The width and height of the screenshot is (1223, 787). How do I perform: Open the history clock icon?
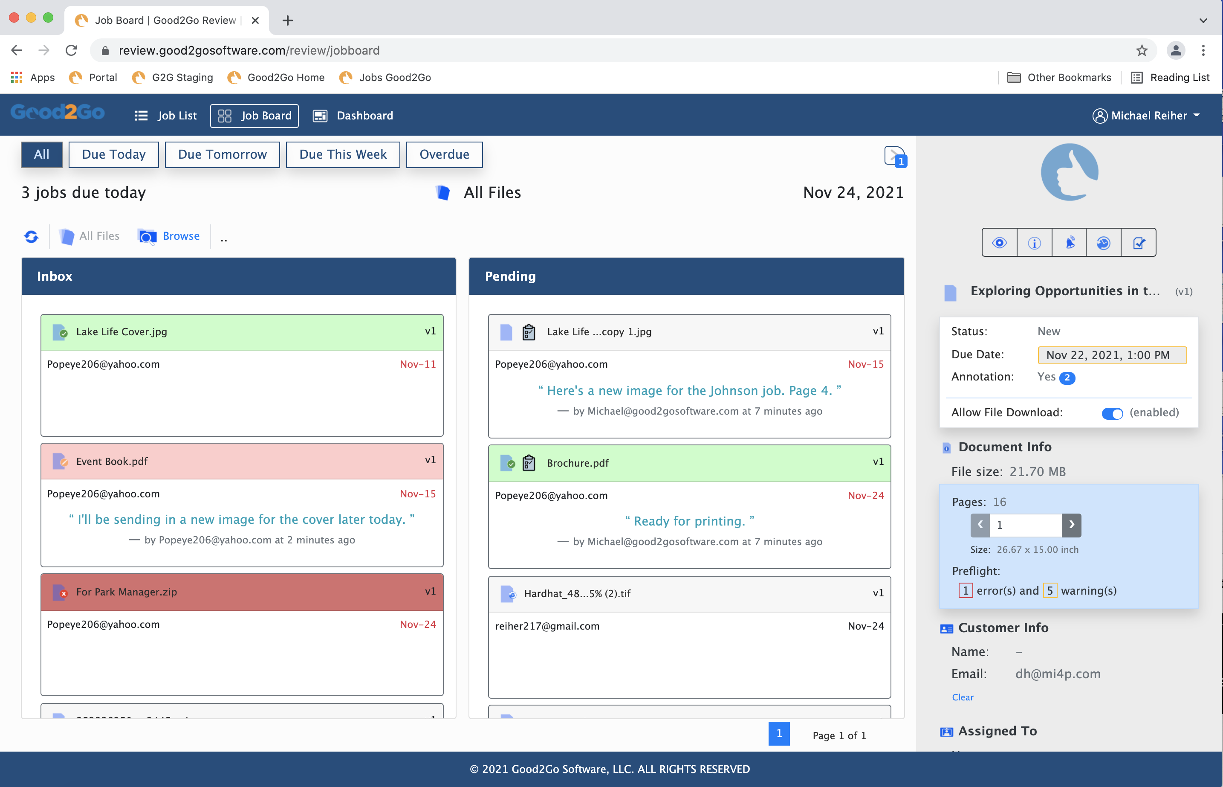click(x=1104, y=243)
